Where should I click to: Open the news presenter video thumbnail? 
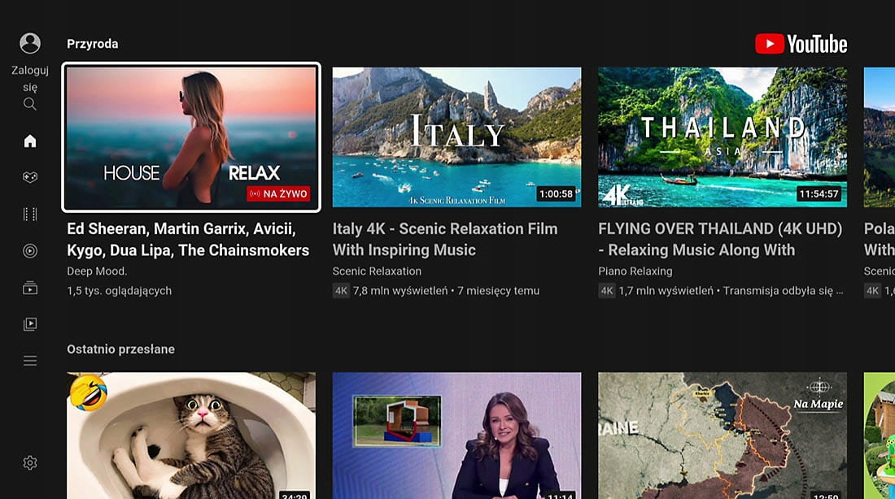tap(456, 436)
